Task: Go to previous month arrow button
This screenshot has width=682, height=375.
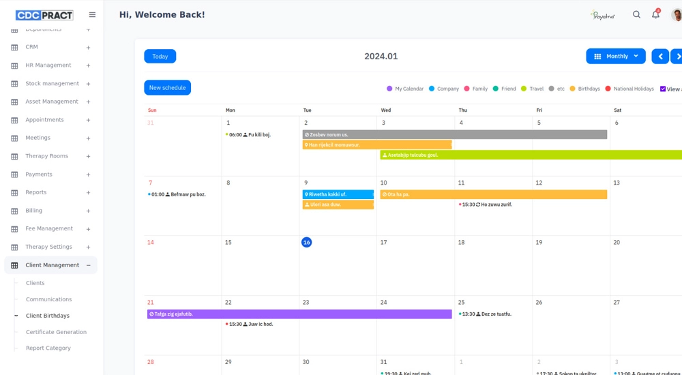Action: click(x=659, y=57)
